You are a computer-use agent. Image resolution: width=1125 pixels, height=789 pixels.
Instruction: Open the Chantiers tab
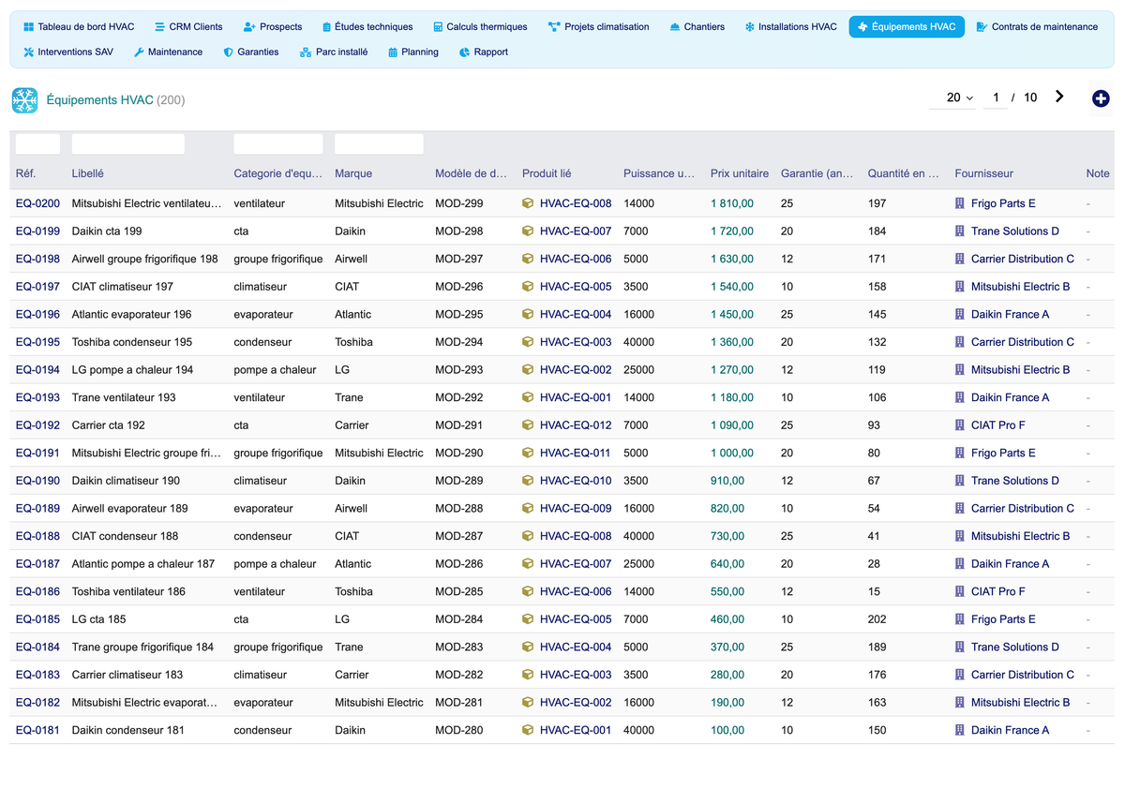click(697, 27)
